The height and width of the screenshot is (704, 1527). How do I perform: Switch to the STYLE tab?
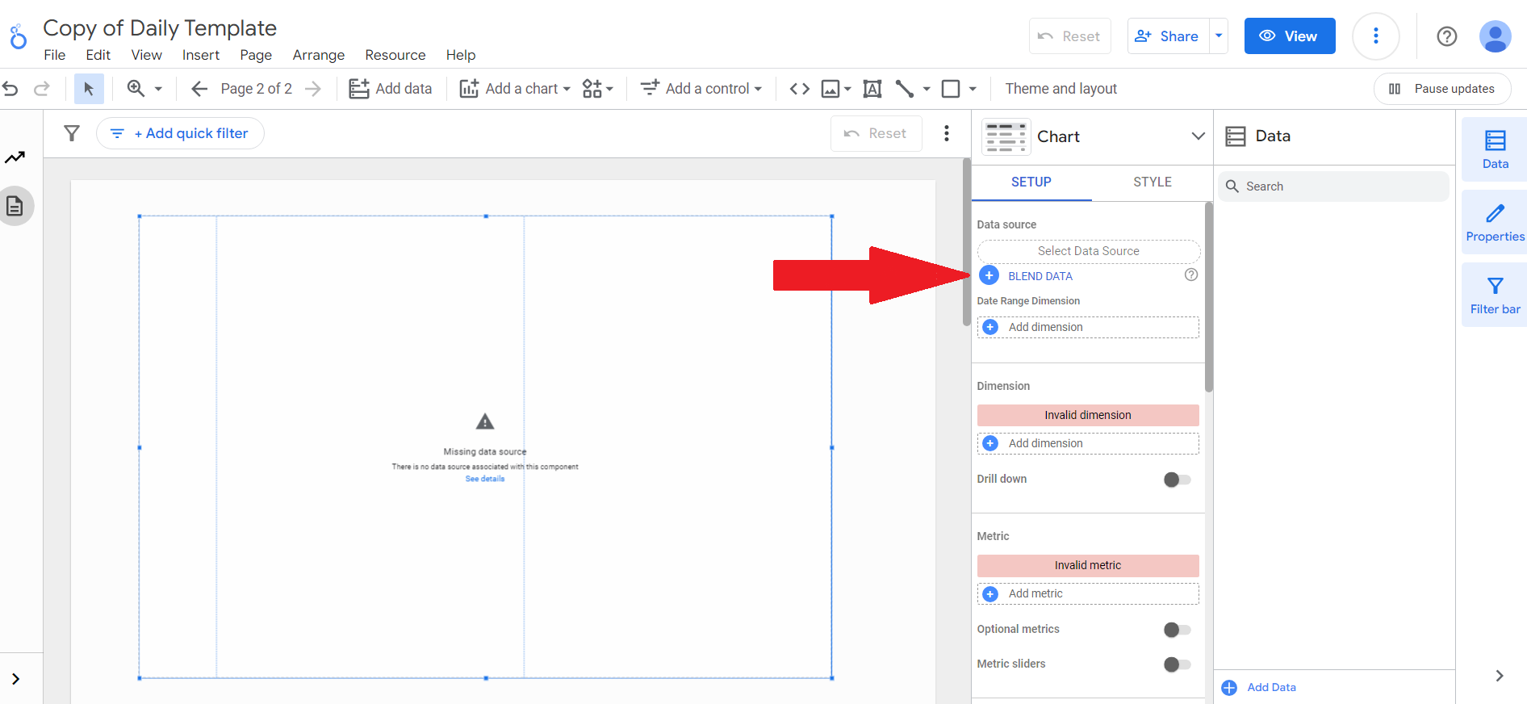click(x=1152, y=182)
